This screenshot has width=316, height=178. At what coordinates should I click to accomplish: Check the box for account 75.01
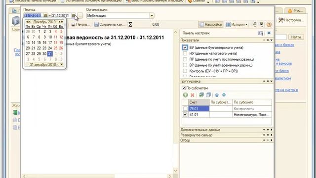coord(185,109)
